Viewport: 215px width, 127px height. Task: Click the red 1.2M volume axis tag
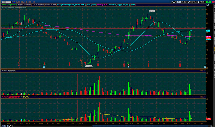(208, 119)
